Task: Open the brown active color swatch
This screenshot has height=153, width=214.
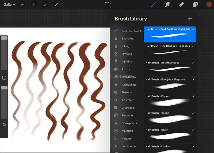Action: pyautogui.click(x=209, y=4)
